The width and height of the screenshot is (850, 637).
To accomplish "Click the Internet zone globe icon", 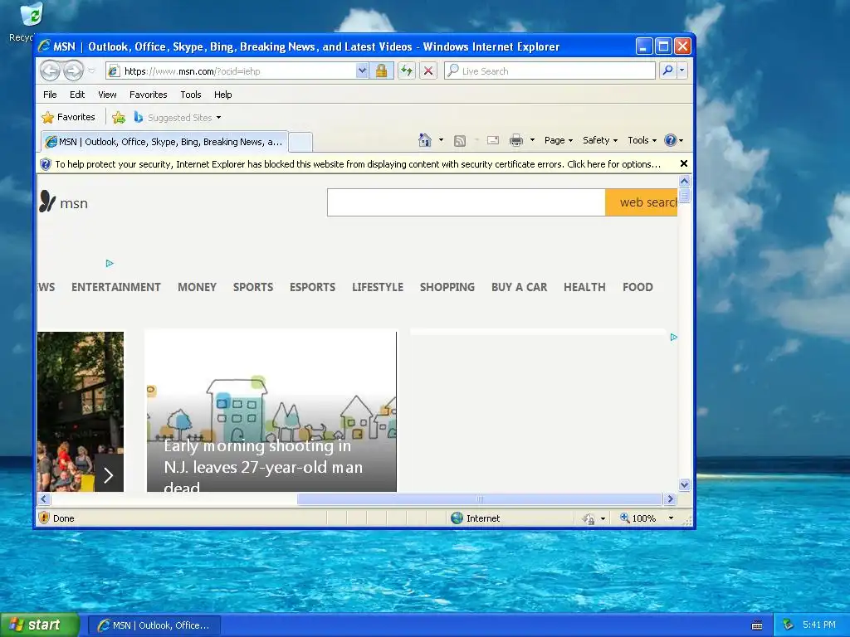I will click(457, 518).
